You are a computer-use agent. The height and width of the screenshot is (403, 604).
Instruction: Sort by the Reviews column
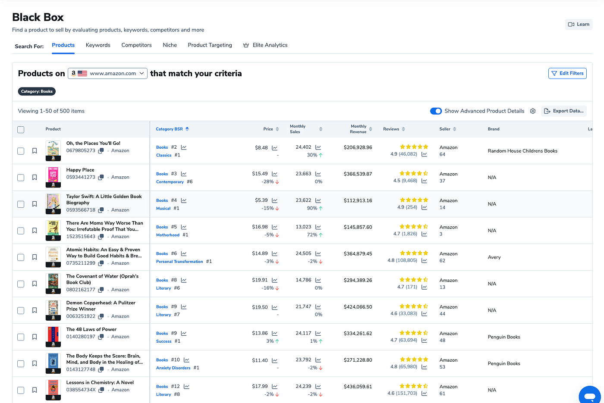394,129
